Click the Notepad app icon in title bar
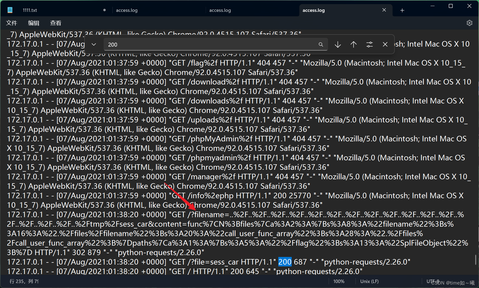479x288 pixels. (x=10, y=10)
